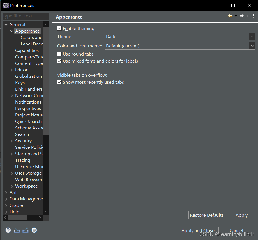Click the back navigation arrow icon
Screen dimensions: 258x240
click(x=230, y=16)
